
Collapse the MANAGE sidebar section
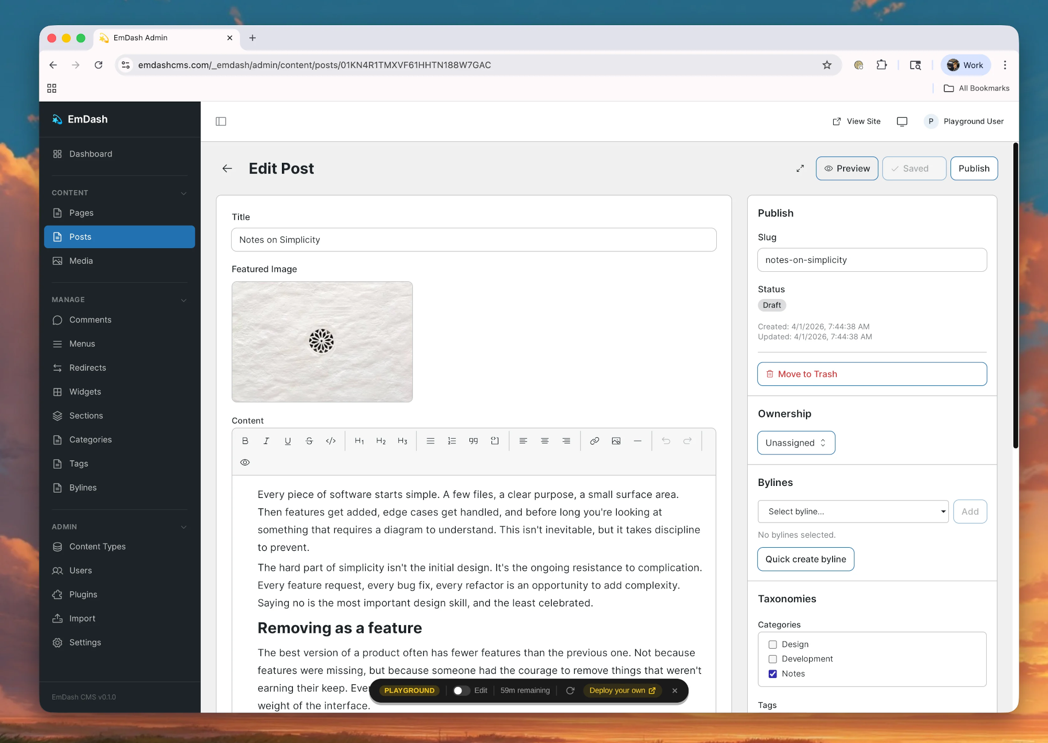point(183,300)
